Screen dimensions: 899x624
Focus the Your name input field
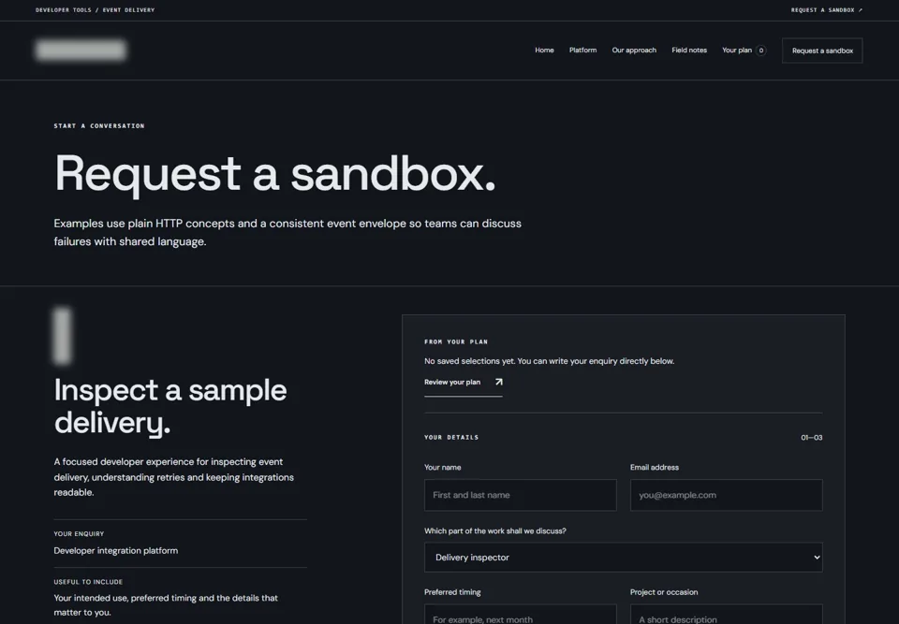point(520,495)
